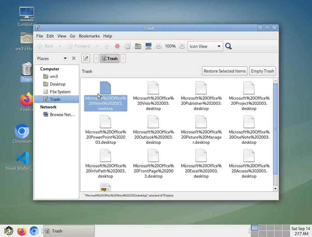Toggle the location text entry pencil icon
Screen dimensions: 312x237
[86, 58]
